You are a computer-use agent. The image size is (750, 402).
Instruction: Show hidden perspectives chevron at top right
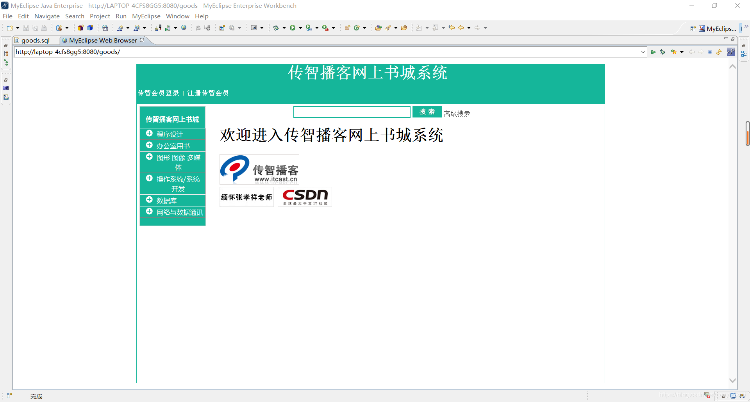click(746, 27)
